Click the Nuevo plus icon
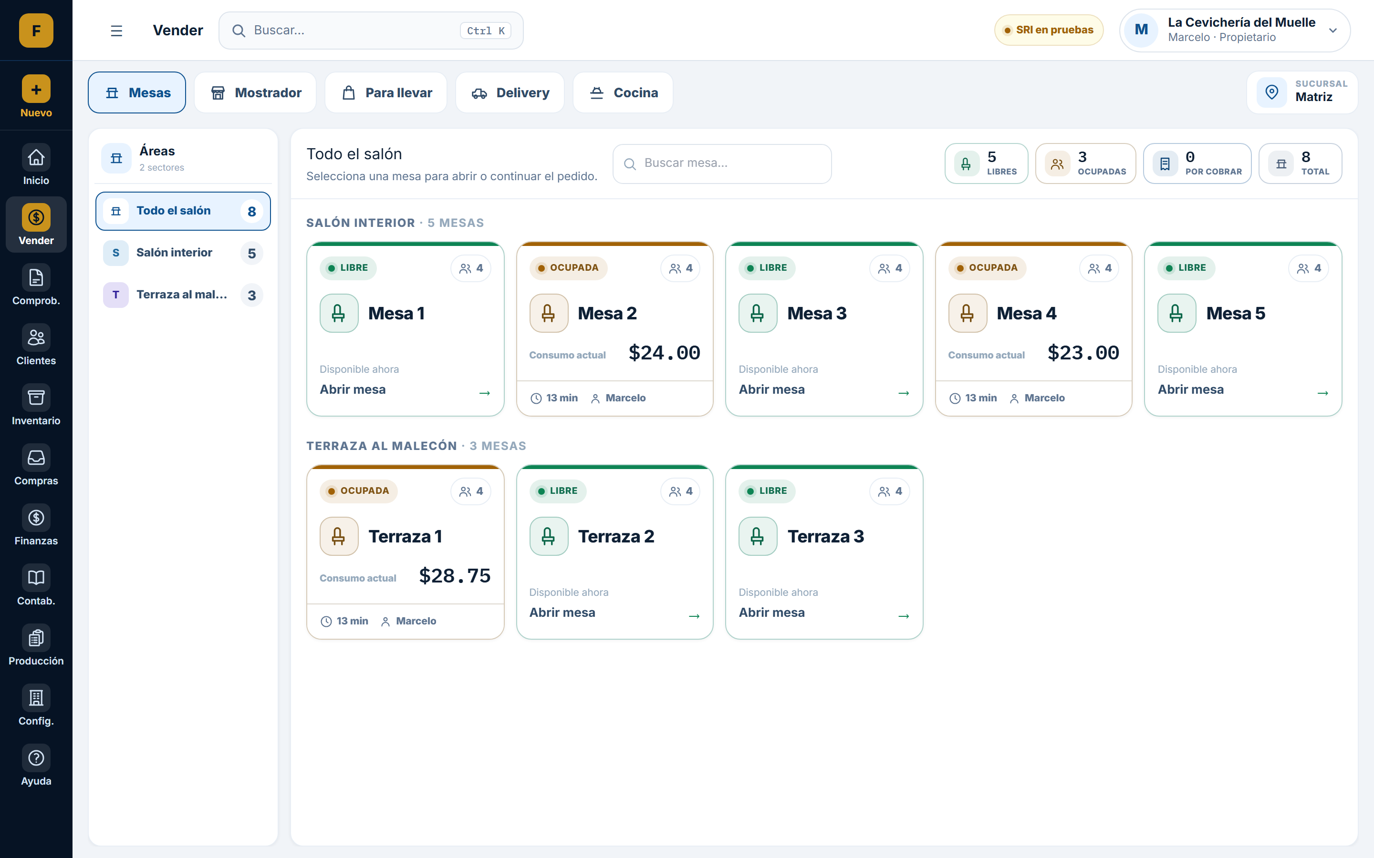1374x858 pixels. (x=36, y=89)
